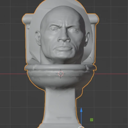Click the green plane handle of the gizmo
The height and width of the screenshot is (128, 128).
[92, 120]
